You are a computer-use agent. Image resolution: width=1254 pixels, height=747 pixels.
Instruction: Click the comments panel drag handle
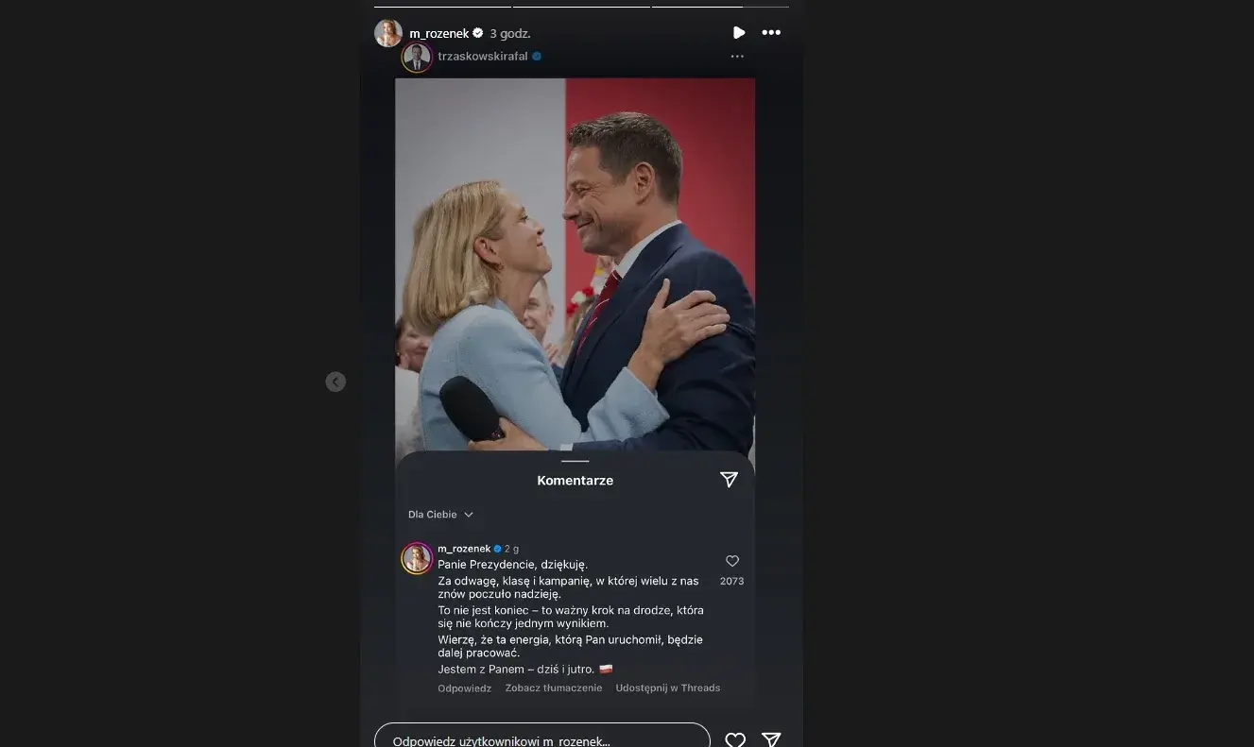coord(575,461)
